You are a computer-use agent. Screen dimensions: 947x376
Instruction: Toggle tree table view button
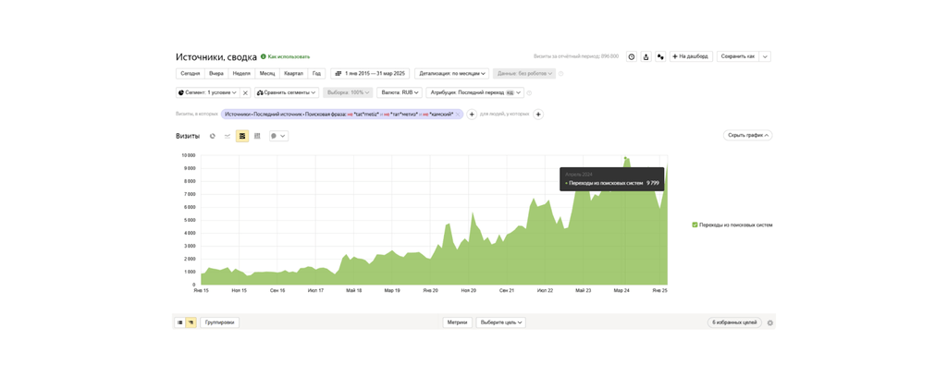(191, 322)
